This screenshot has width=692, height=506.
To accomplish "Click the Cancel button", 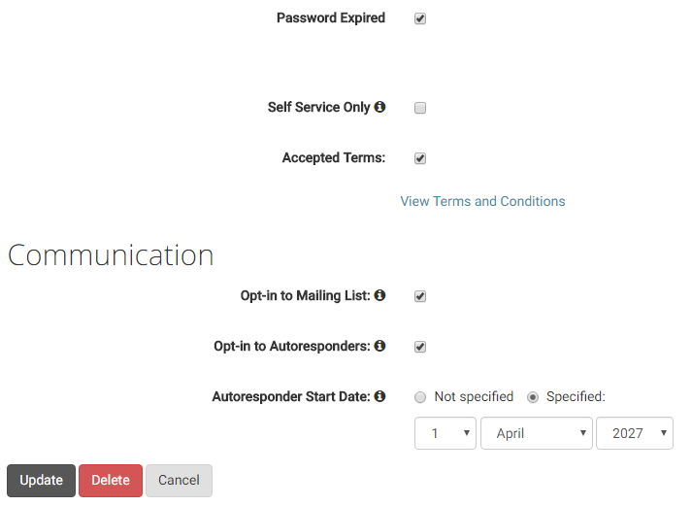I will click(179, 480).
